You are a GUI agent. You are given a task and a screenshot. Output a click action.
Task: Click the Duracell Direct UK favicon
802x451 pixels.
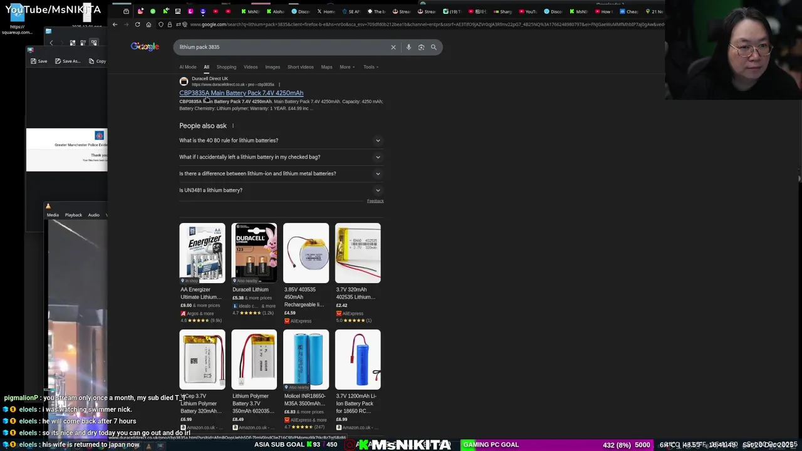point(184,81)
